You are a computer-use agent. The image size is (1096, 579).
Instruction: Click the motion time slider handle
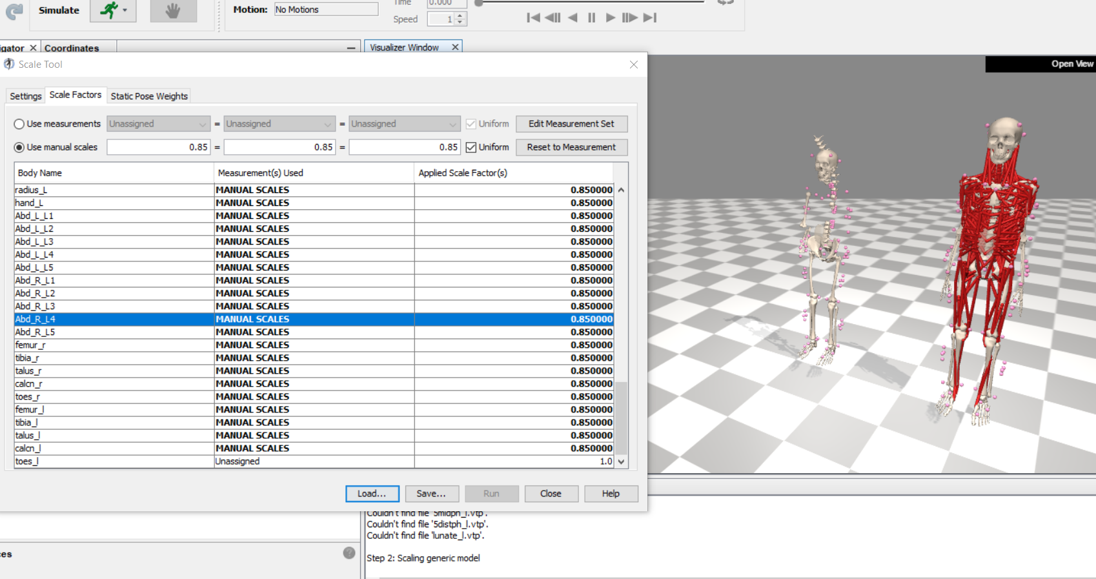pyautogui.click(x=479, y=3)
